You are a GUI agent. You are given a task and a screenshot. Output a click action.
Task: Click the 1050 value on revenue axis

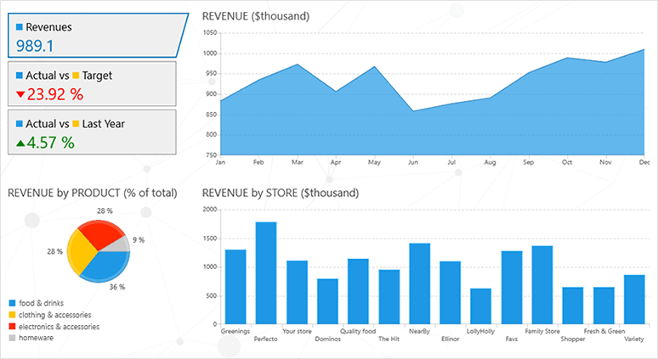tap(210, 33)
